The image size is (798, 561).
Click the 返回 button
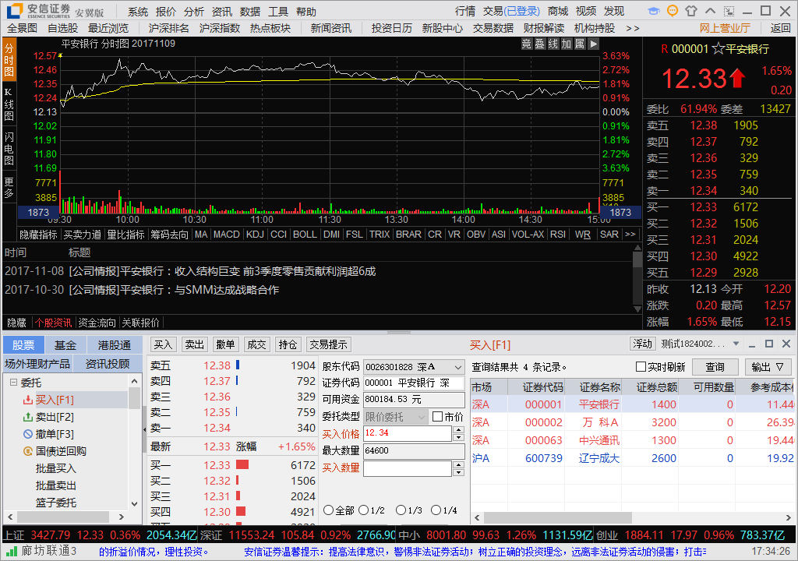click(780, 29)
